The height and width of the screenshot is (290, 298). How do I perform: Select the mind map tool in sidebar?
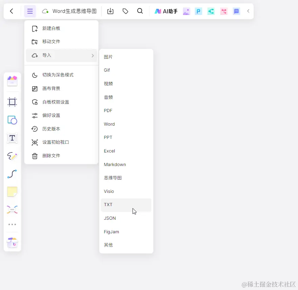(x=12, y=210)
